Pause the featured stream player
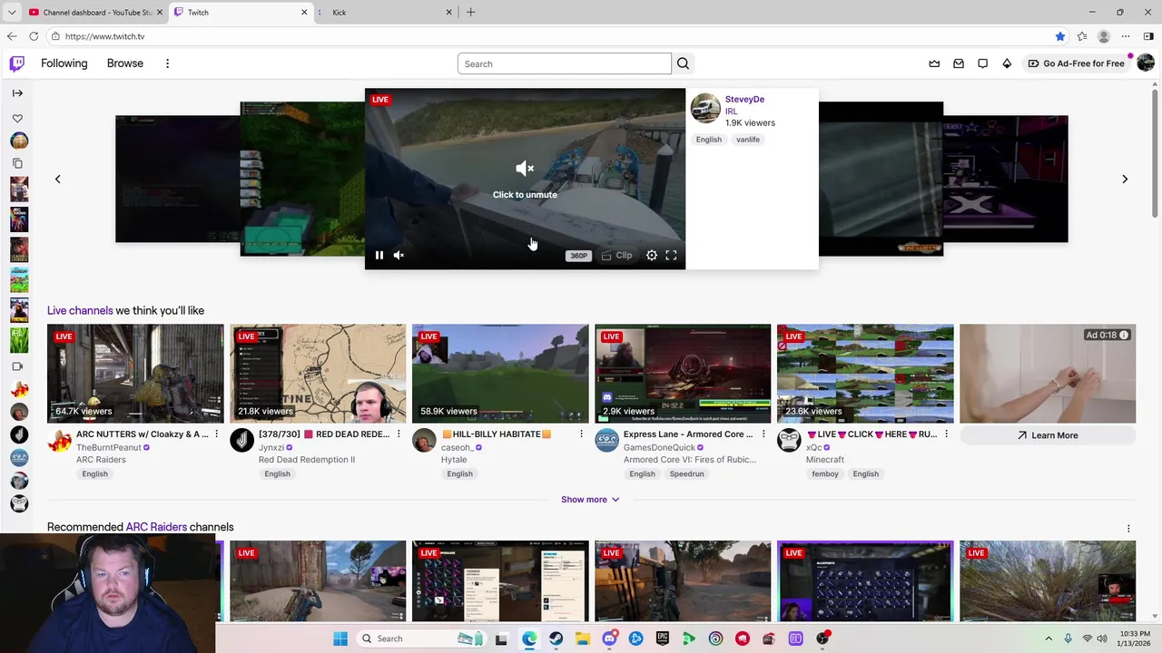 (379, 256)
